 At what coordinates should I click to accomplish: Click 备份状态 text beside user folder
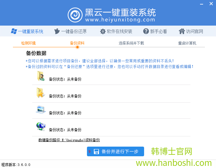click(65, 79)
